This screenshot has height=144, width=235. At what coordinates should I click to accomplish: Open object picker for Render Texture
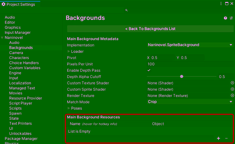point(232,96)
